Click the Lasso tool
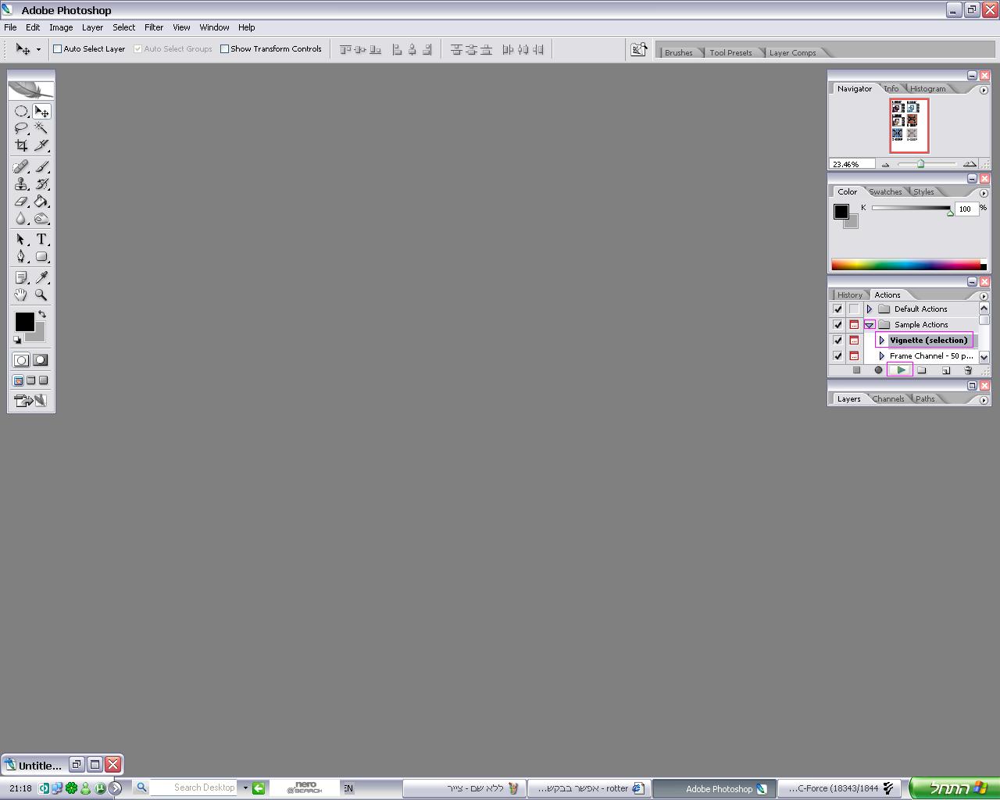 21,128
